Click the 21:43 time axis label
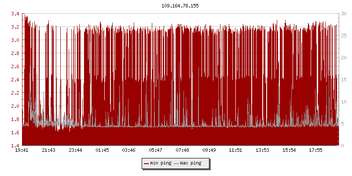This screenshot has width=352, height=176. pyautogui.click(x=48, y=150)
